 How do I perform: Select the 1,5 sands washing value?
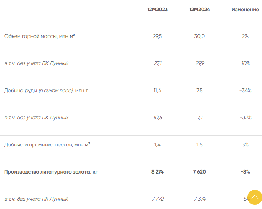pyautogui.click(x=199, y=145)
